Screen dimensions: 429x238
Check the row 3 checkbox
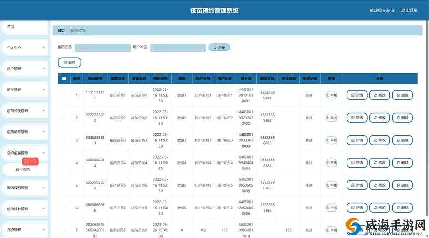click(64, 140)
